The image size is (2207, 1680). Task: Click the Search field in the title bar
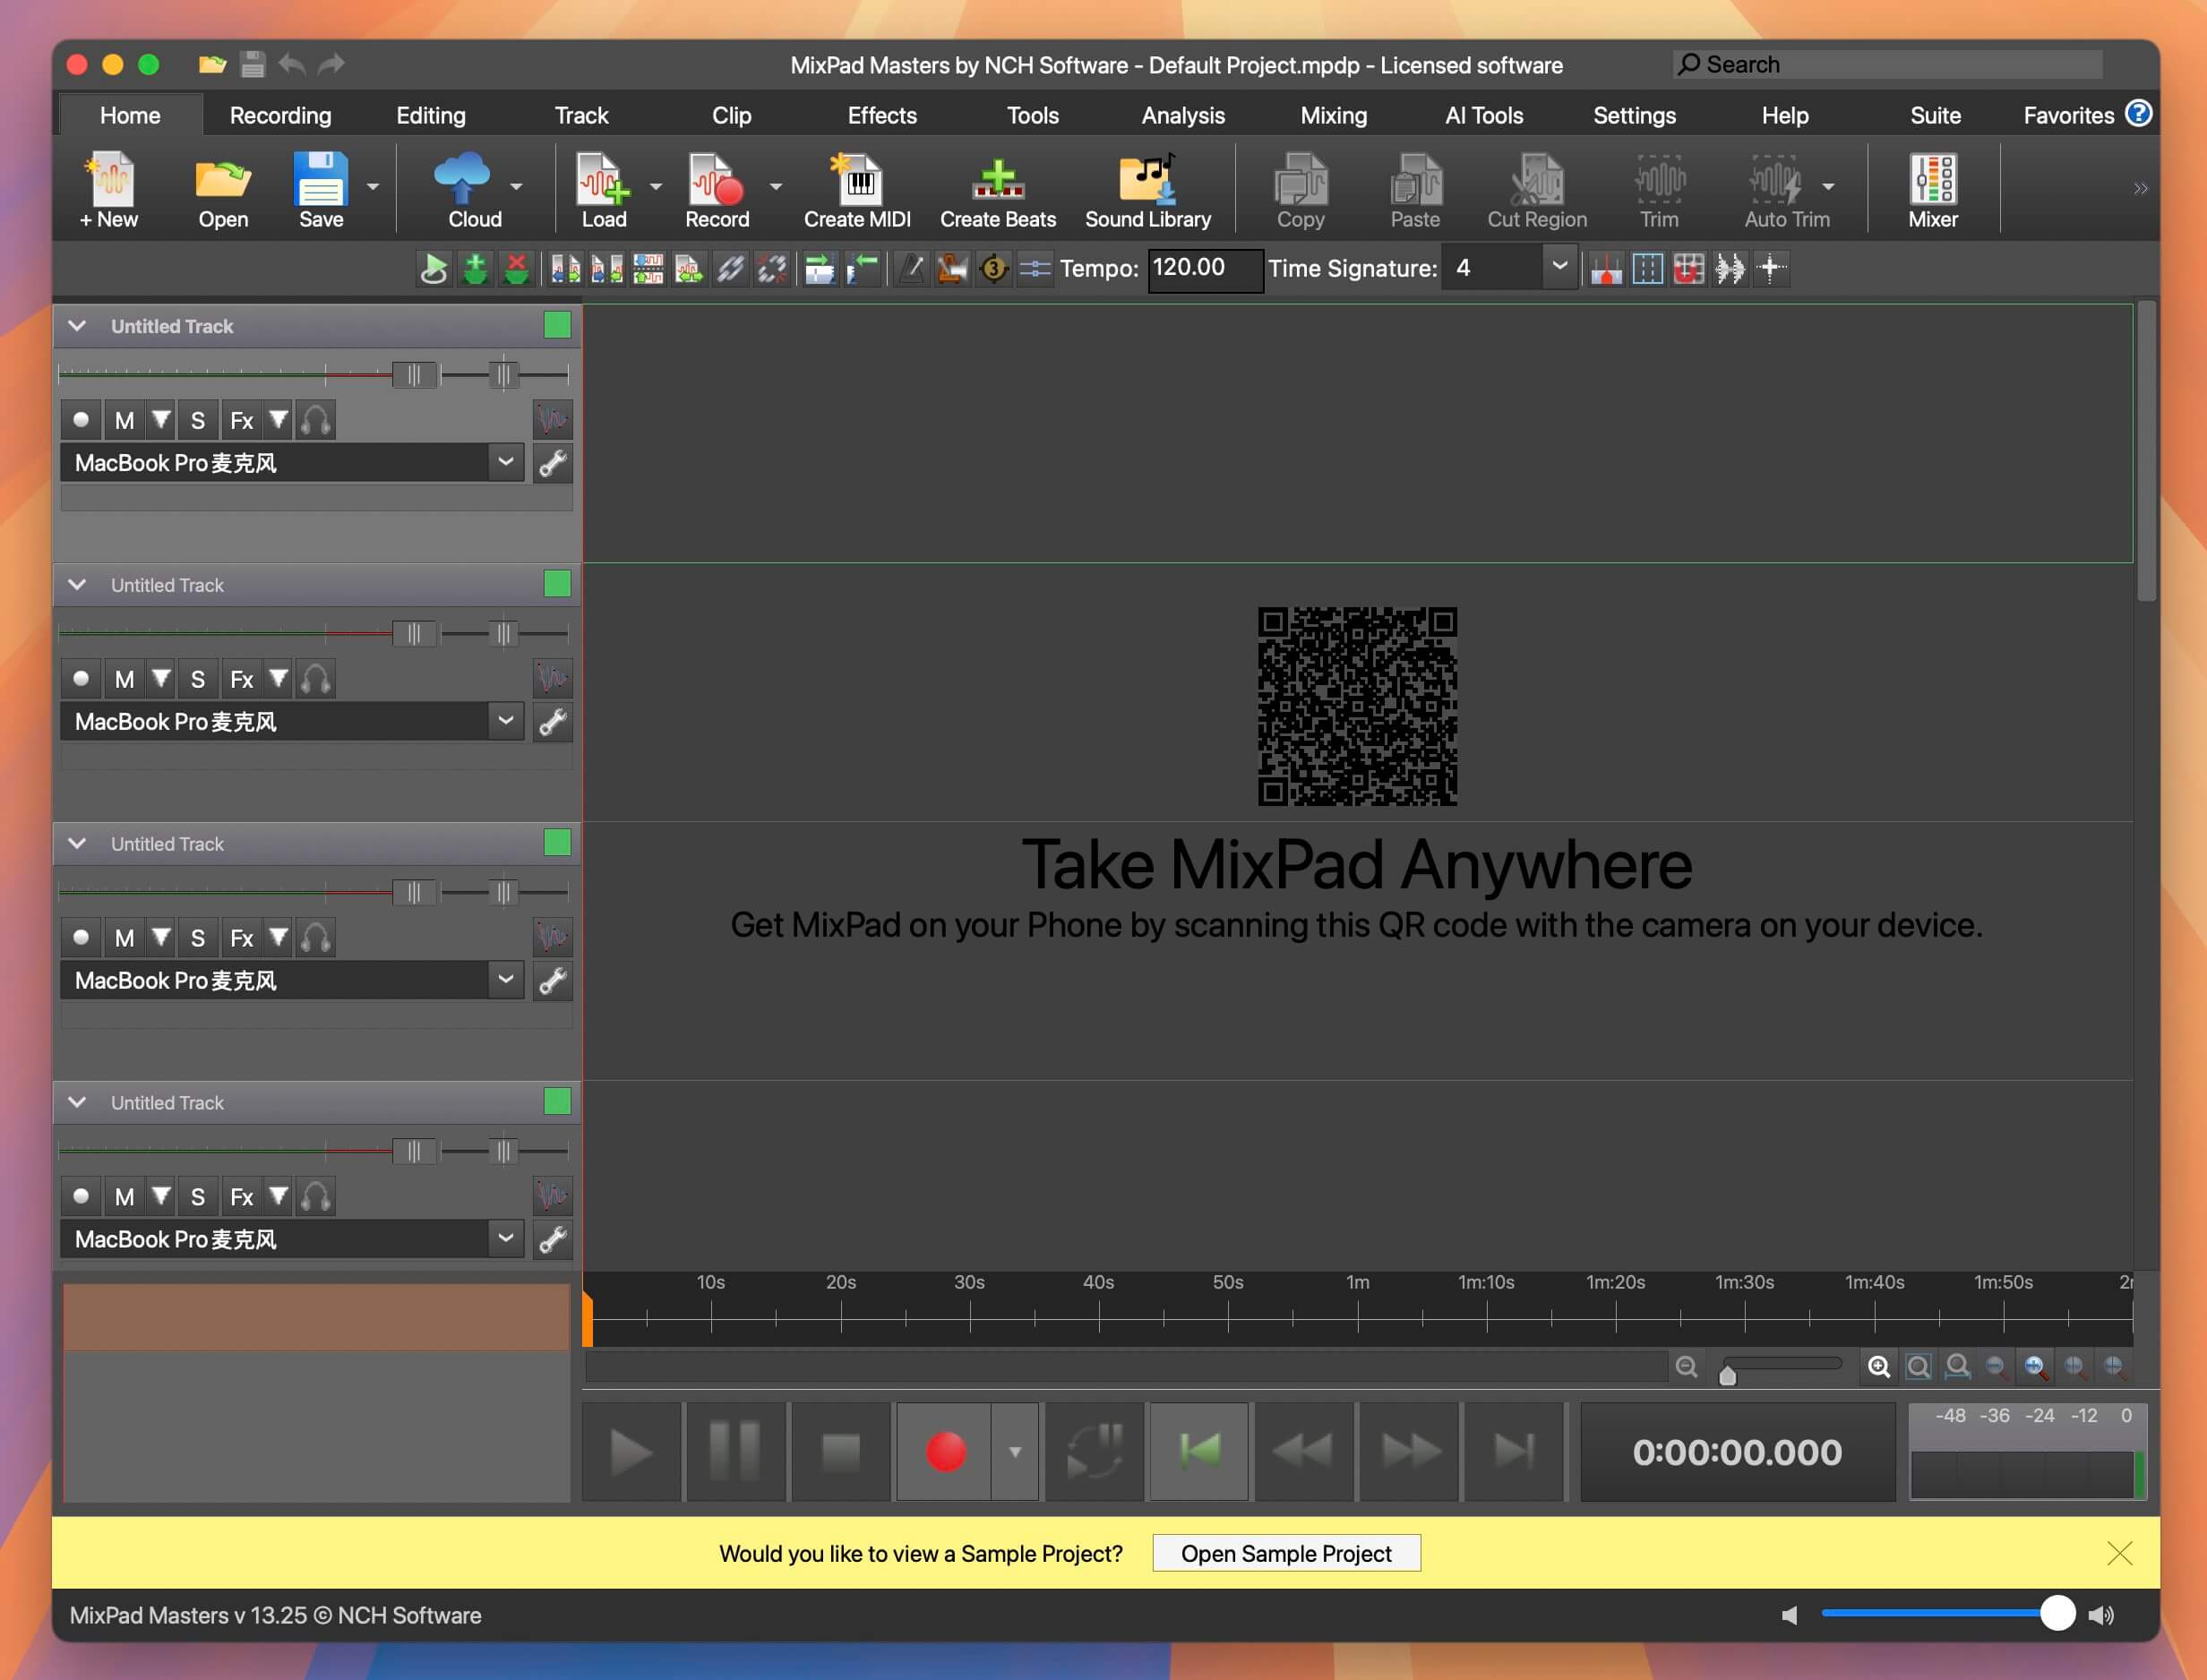coord(1888,65)
